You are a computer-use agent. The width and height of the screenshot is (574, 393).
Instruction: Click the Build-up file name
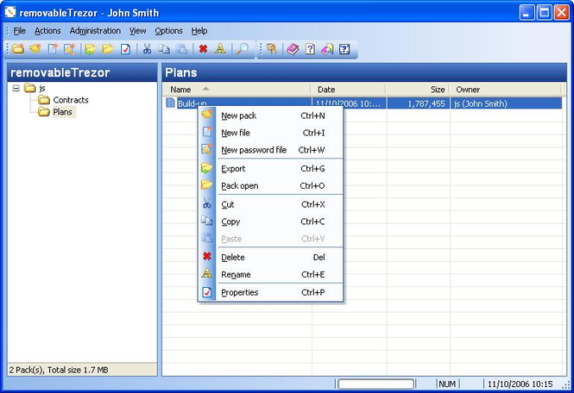(x=192, y=103)
